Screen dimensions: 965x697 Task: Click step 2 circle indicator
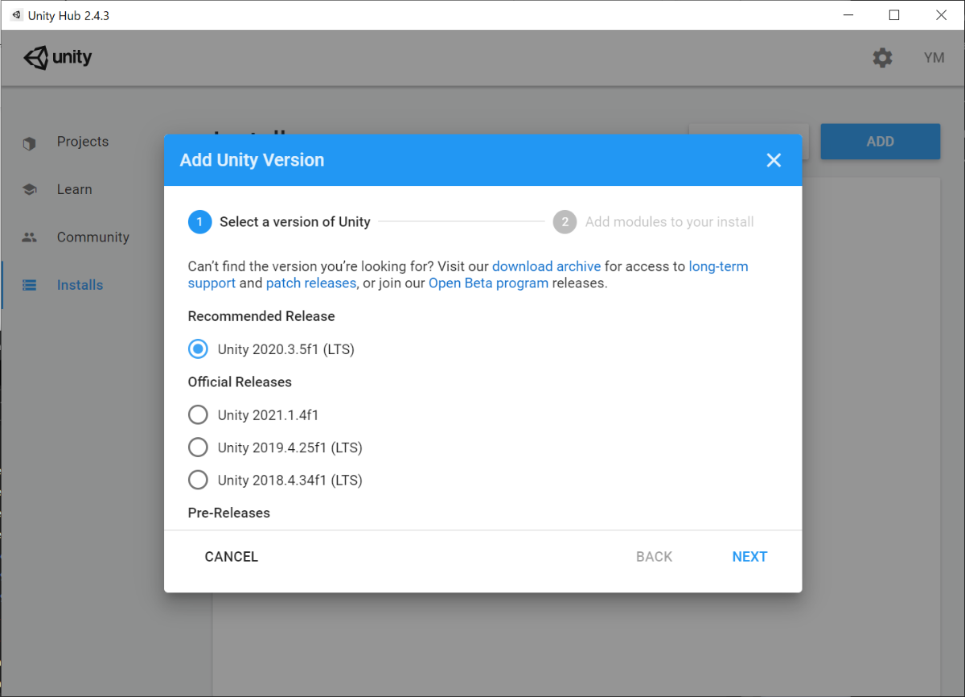pyautogui.click(x=565, y=222)
